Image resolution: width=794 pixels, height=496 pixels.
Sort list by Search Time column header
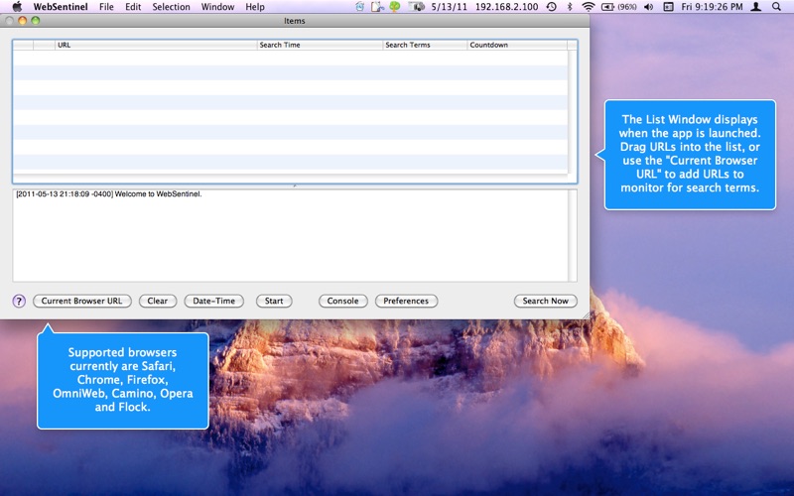(320, 45)
